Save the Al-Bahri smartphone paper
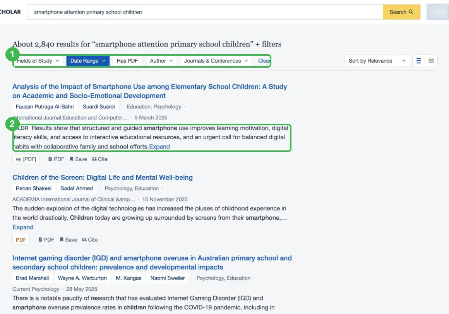The width and height of the screenshot is (449, 314). (78, 159)
